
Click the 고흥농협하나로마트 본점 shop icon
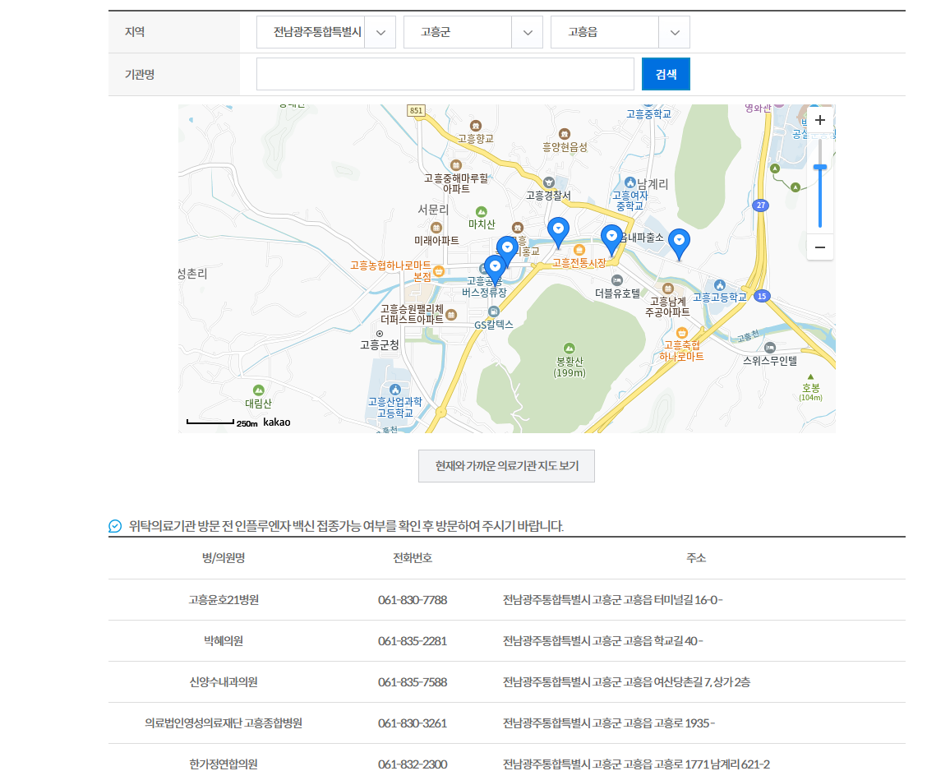(x=439, y=271)
